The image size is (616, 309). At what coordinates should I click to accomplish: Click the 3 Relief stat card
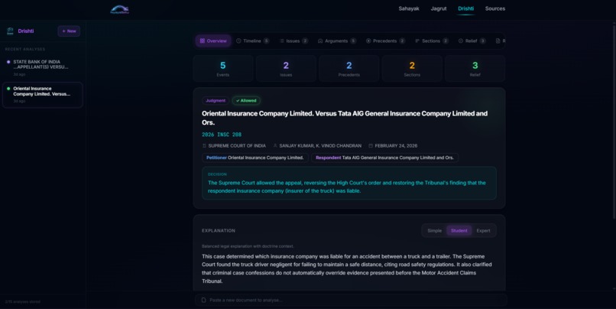[x=475, y=68]
